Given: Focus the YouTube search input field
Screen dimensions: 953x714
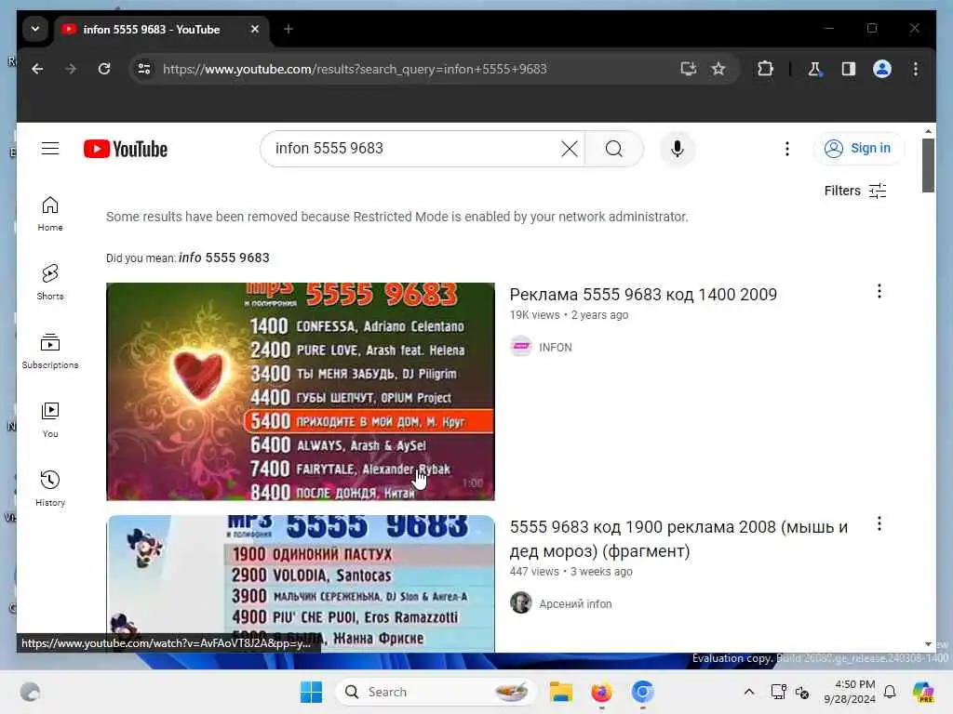Looking at the screenshot, I should point(413,149).
